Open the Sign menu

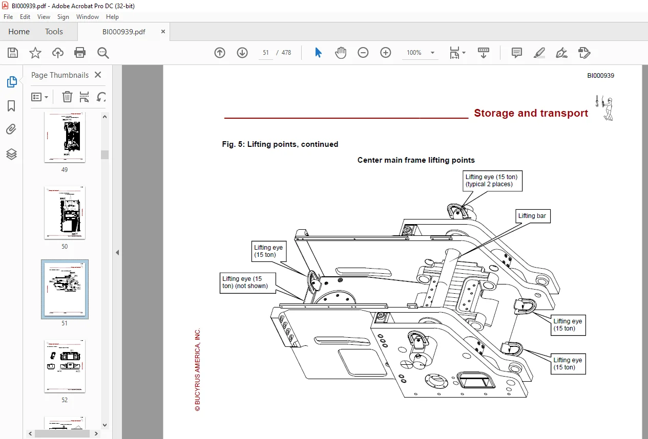coord(63,17)
